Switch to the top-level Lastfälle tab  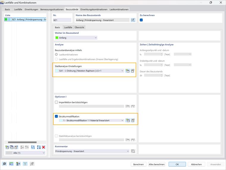(18, 10)
